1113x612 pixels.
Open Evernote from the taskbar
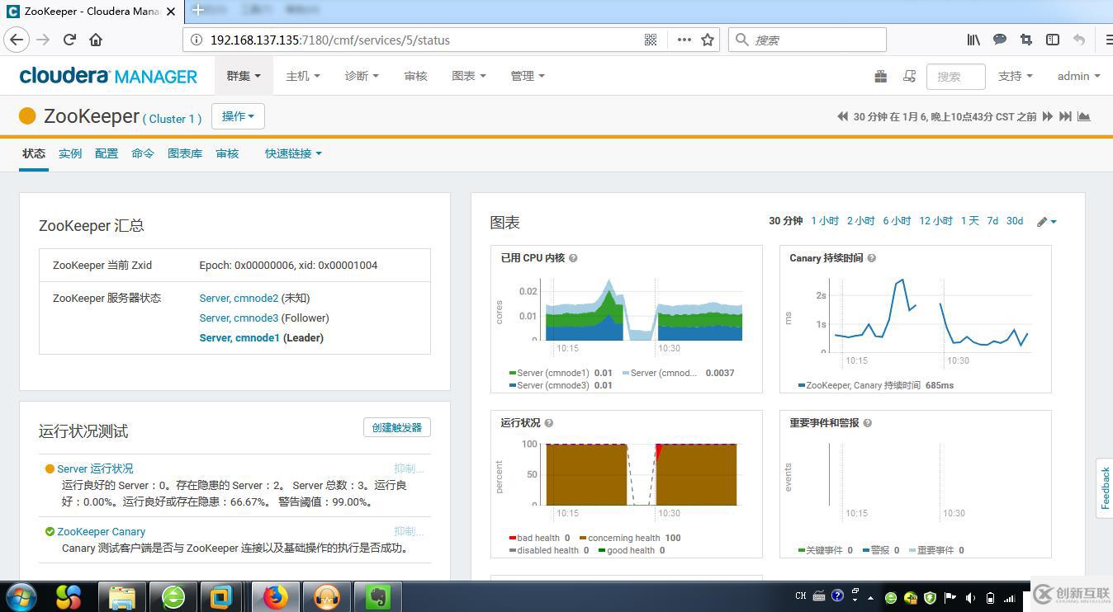point(377,596)
